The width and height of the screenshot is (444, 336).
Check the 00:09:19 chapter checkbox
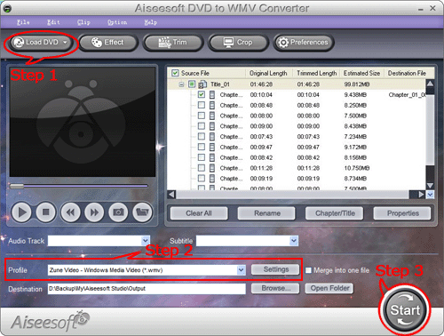pos(202,179)
